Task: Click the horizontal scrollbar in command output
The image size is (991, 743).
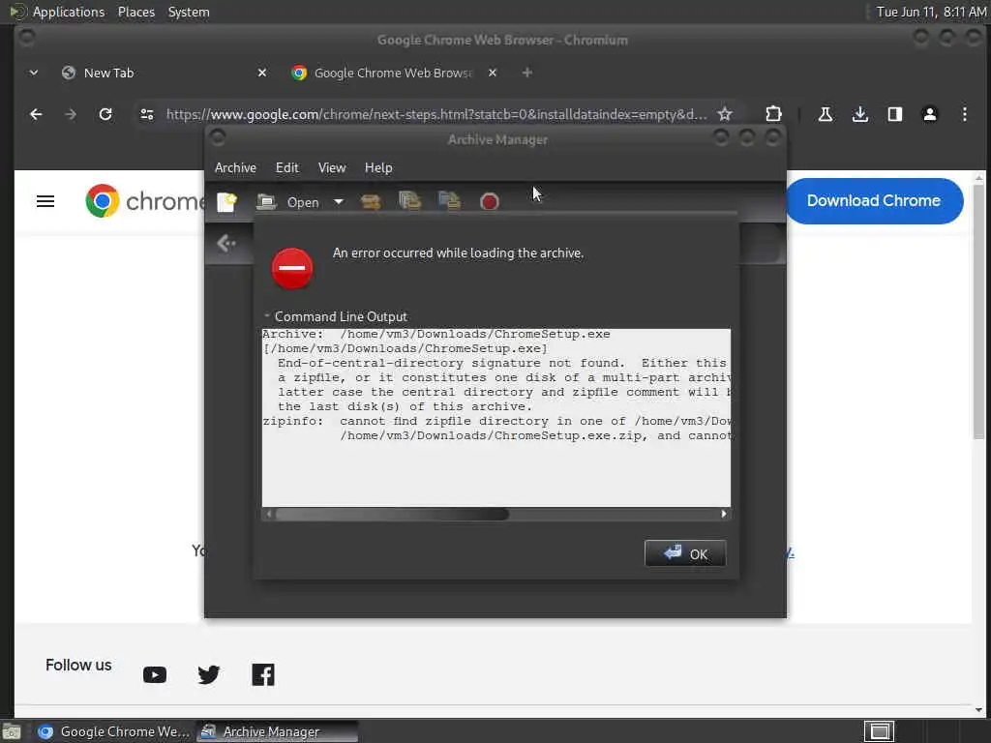Action: coord(392,514)
